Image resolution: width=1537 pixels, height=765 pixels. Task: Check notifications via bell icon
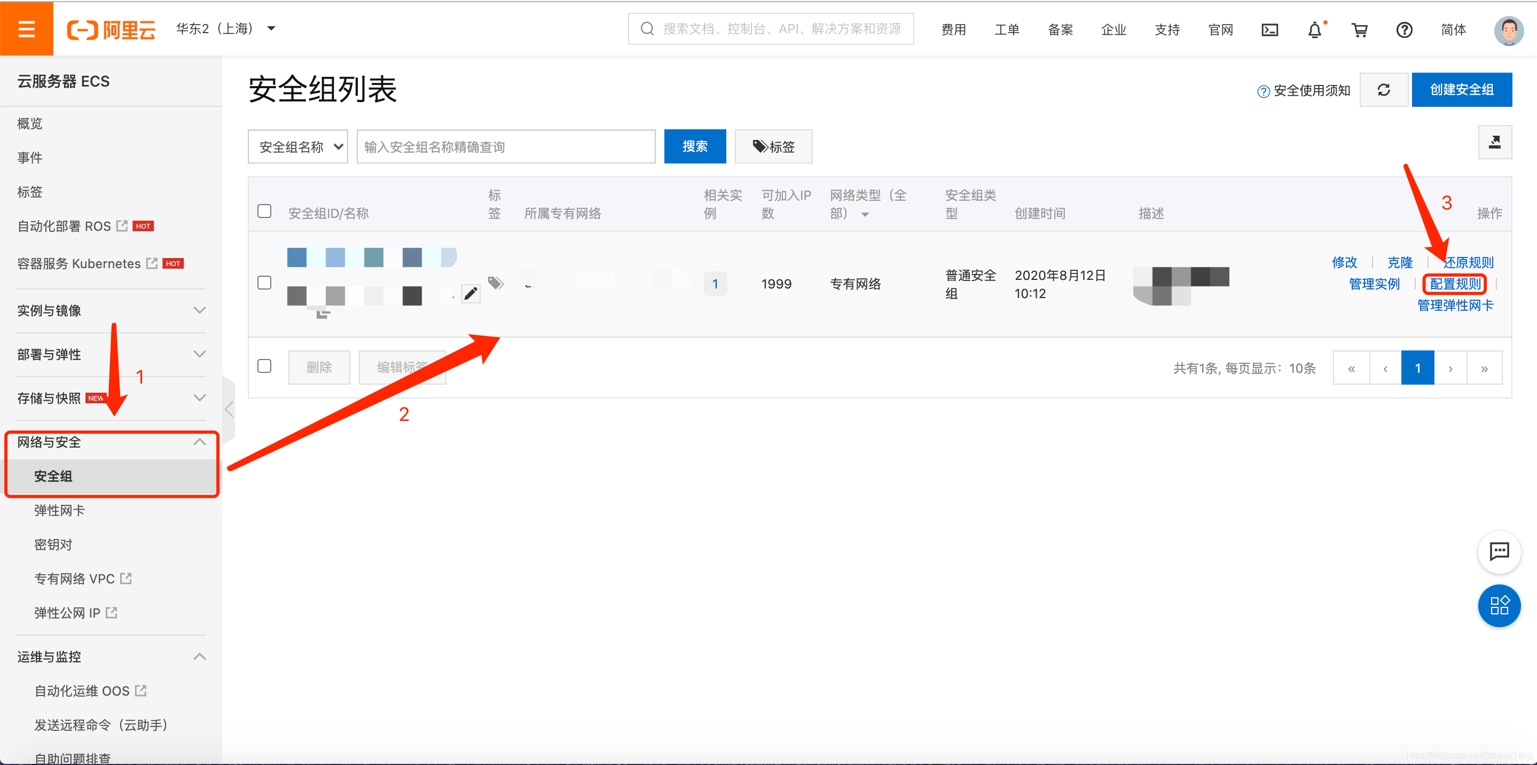(1314, 30)
